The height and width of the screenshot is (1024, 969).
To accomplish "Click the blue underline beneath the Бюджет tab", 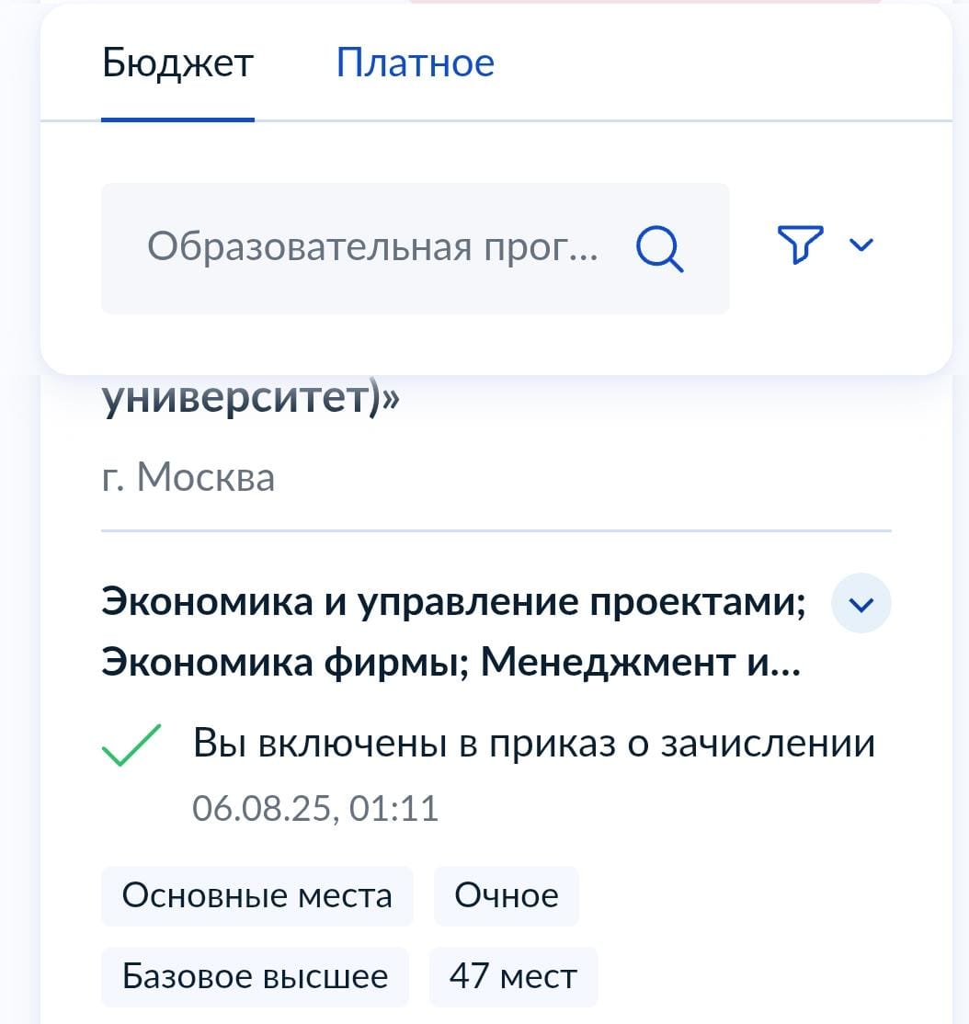I will point(177,119).
